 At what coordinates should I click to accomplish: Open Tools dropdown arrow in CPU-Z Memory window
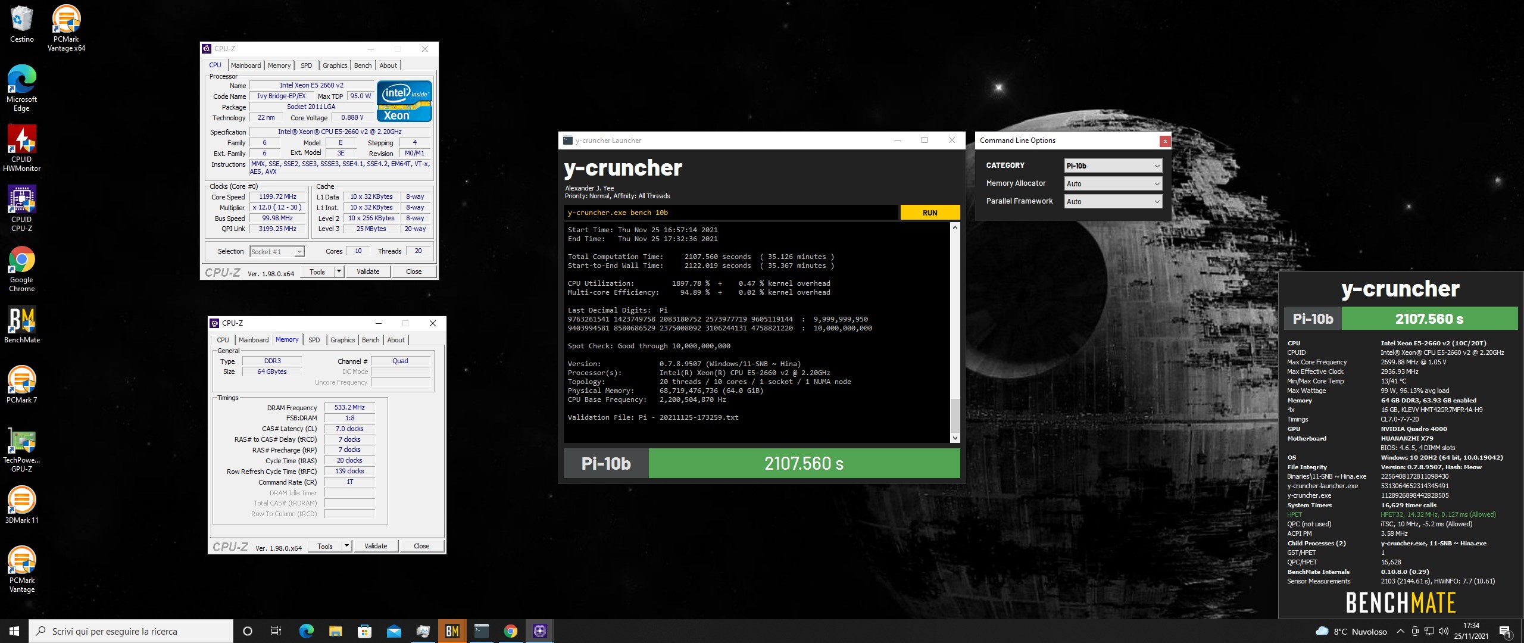pos(346,546)
